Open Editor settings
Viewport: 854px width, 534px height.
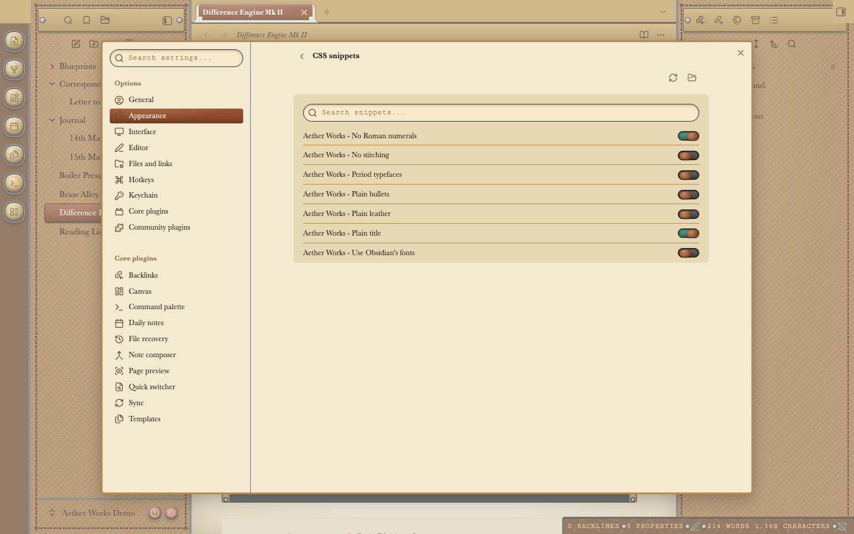(176, 148)
